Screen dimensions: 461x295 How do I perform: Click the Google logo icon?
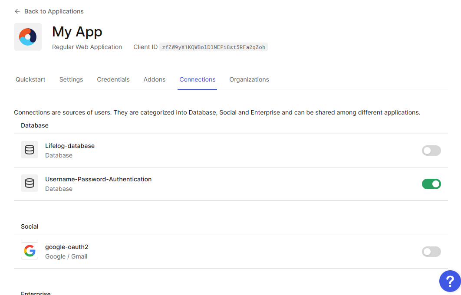[x=30, y=251]
